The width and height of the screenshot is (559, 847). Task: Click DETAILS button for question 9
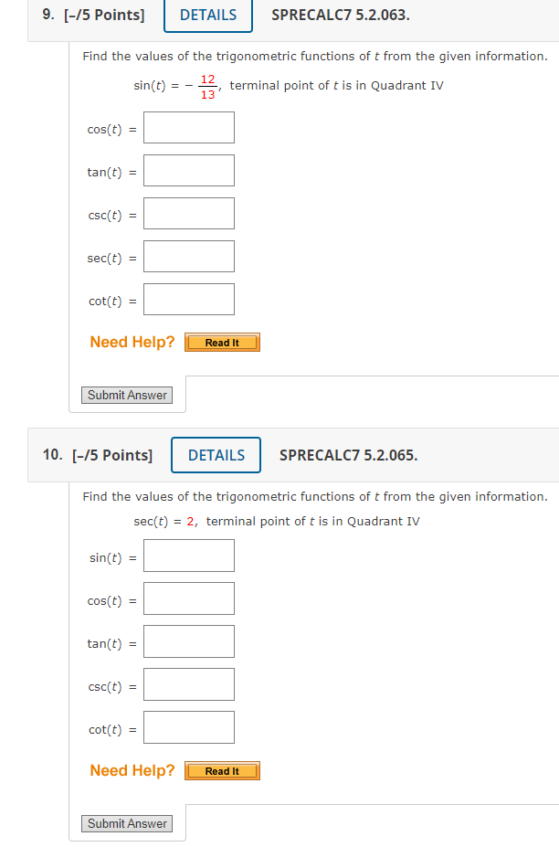[x=207, y=15]
